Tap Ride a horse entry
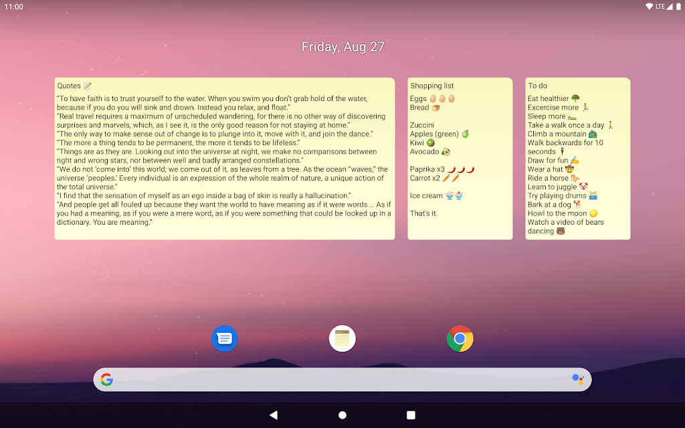The height and width of the screenshot is (428, 685). (x=553, y=178)
